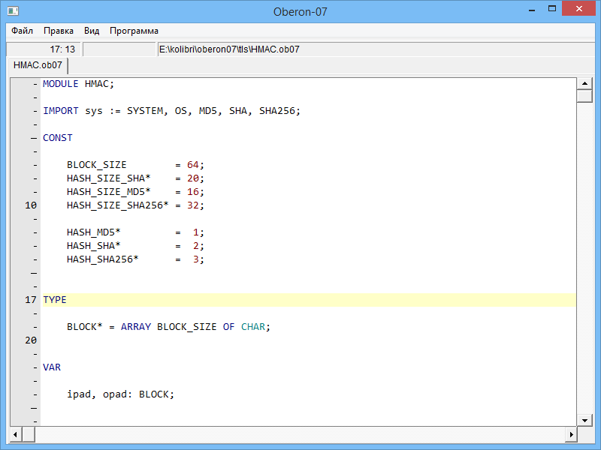601x450 pixels.
Task: Click line number 10 in the gutter
Action: click(x=30, y=205)
